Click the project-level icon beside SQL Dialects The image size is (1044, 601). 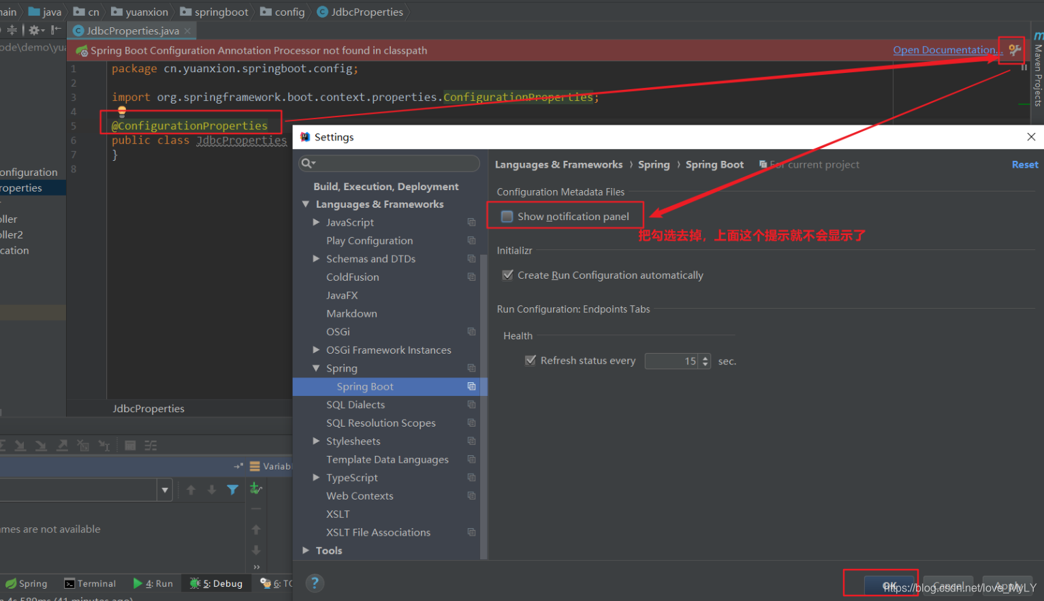pos(471,405)
